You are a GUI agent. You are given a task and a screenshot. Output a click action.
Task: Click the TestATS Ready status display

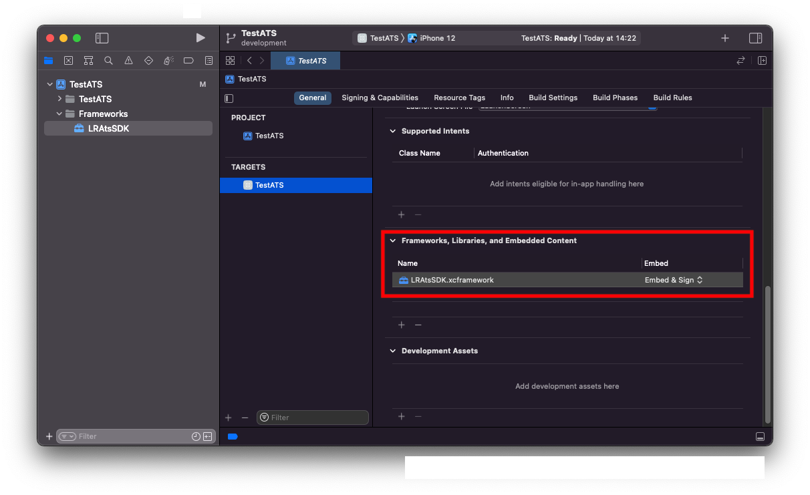click(x=579, y=38)
